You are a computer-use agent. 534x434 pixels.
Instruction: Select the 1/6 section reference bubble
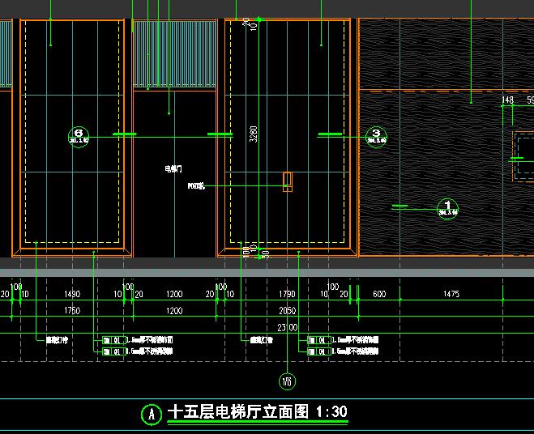287,381
